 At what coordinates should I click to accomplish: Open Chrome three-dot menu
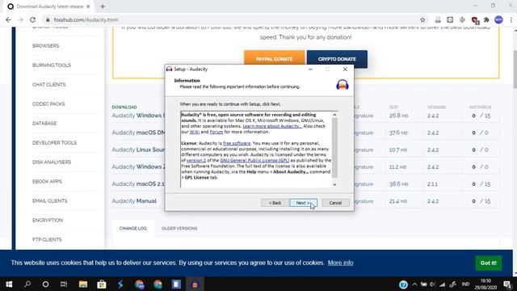pyautogui.click(x=511, y=19)
